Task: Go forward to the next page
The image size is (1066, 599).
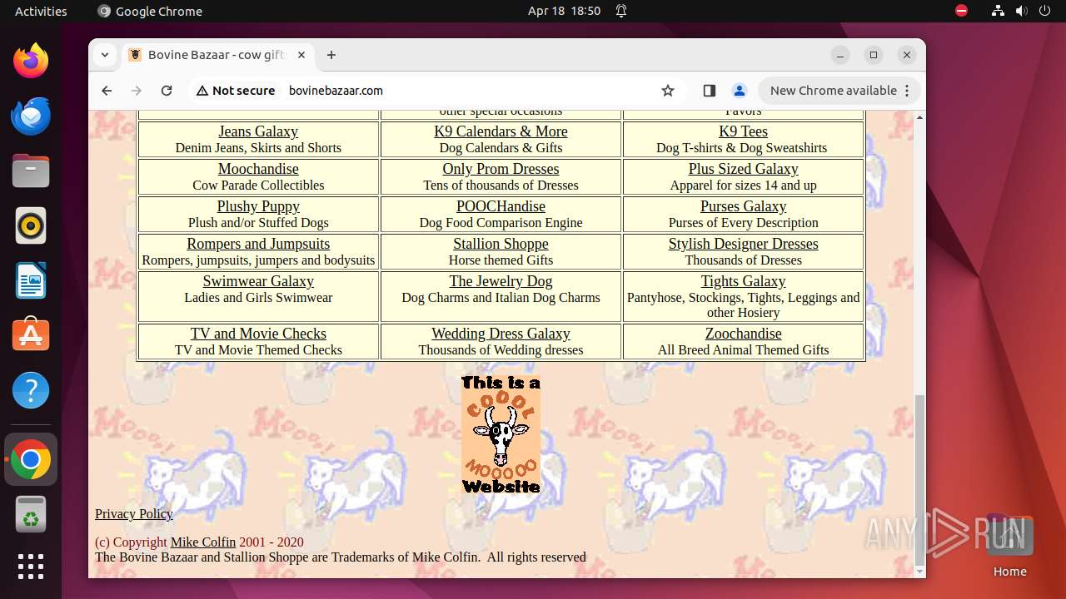Action: pos(137,91)
